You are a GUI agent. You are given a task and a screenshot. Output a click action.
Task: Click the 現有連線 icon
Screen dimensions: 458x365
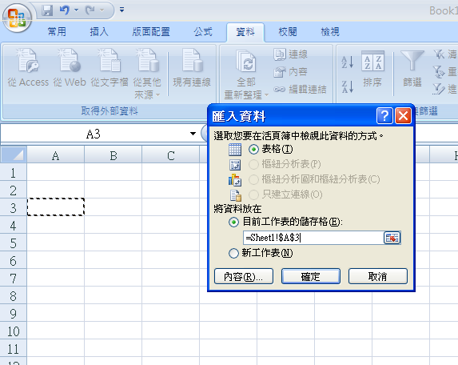pyautogui.click(x=192, y=61)
